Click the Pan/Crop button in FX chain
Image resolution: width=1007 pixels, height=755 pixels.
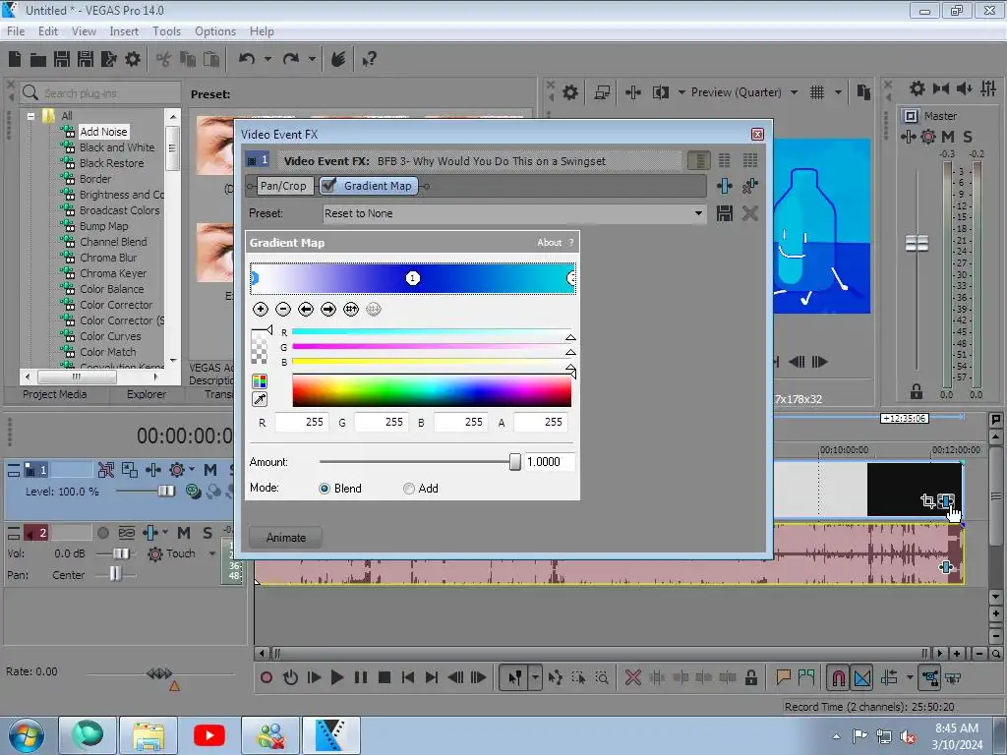click(x=283, y=186)
